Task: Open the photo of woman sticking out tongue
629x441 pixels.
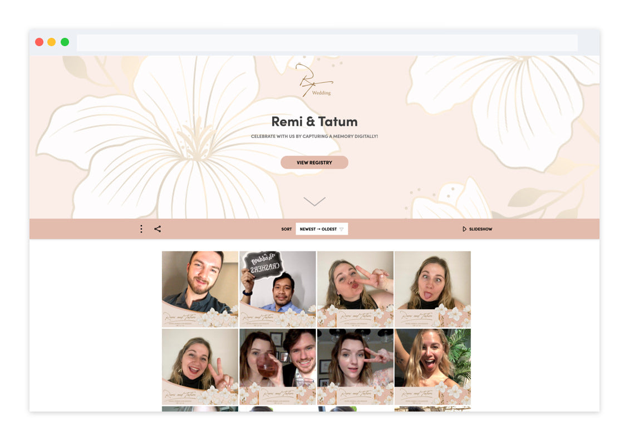Action: 433,289
